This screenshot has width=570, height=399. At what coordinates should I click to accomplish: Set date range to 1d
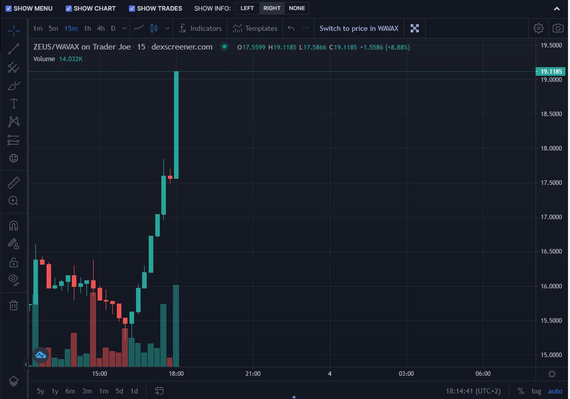pyautogui.click(x=134, y=391)
